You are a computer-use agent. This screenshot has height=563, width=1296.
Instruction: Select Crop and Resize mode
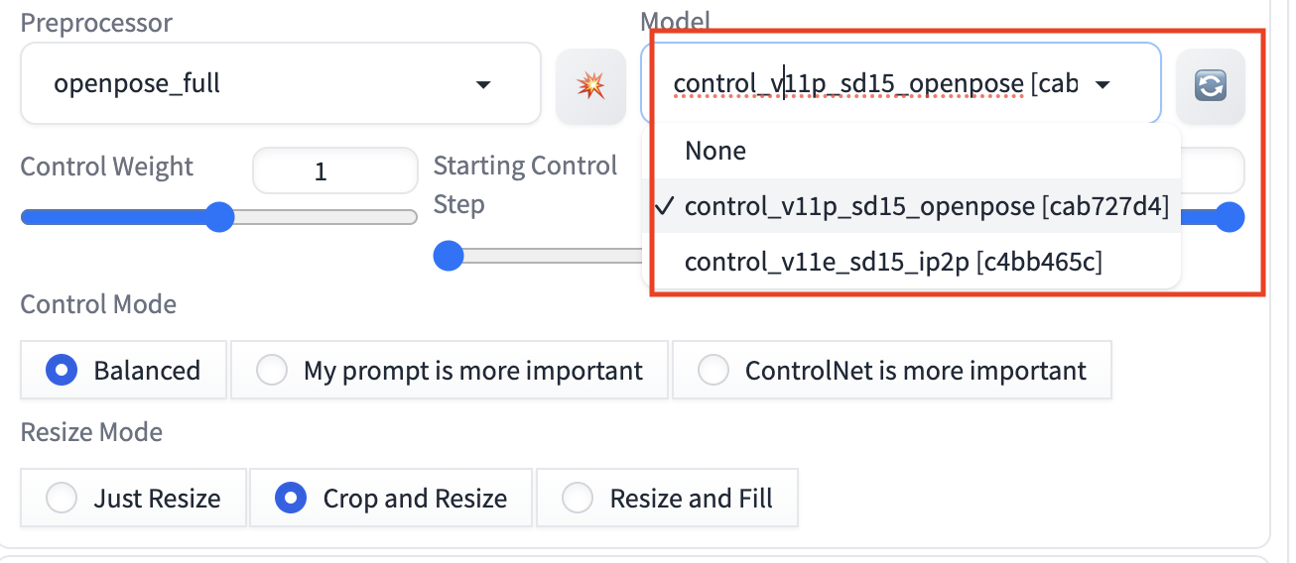tap(291, 498)
